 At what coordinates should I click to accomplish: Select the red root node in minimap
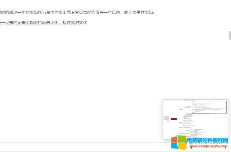[x=174, y=119]
